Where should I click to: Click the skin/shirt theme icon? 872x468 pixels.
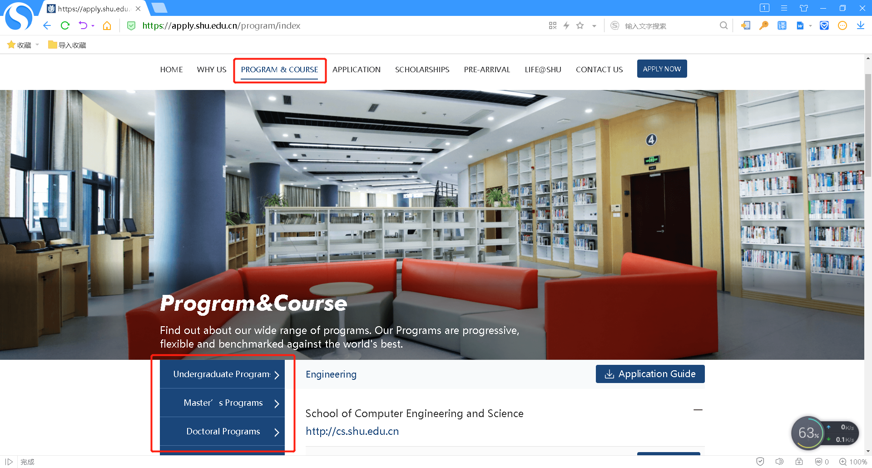804,8
